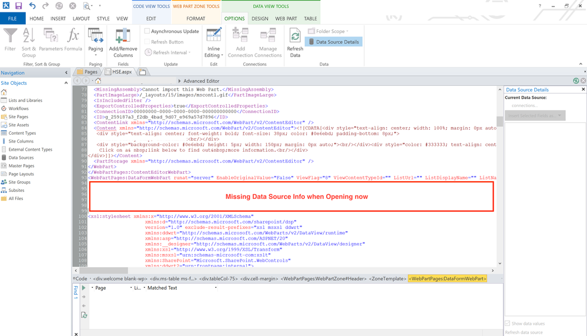Screen dimensions: 587x336
Task: Click Add Connection in the ribbon
Action: [x=240, y=43]
